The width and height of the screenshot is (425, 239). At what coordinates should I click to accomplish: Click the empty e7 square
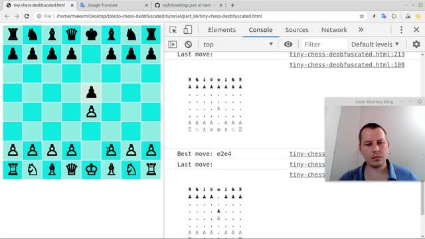point(92,54)
